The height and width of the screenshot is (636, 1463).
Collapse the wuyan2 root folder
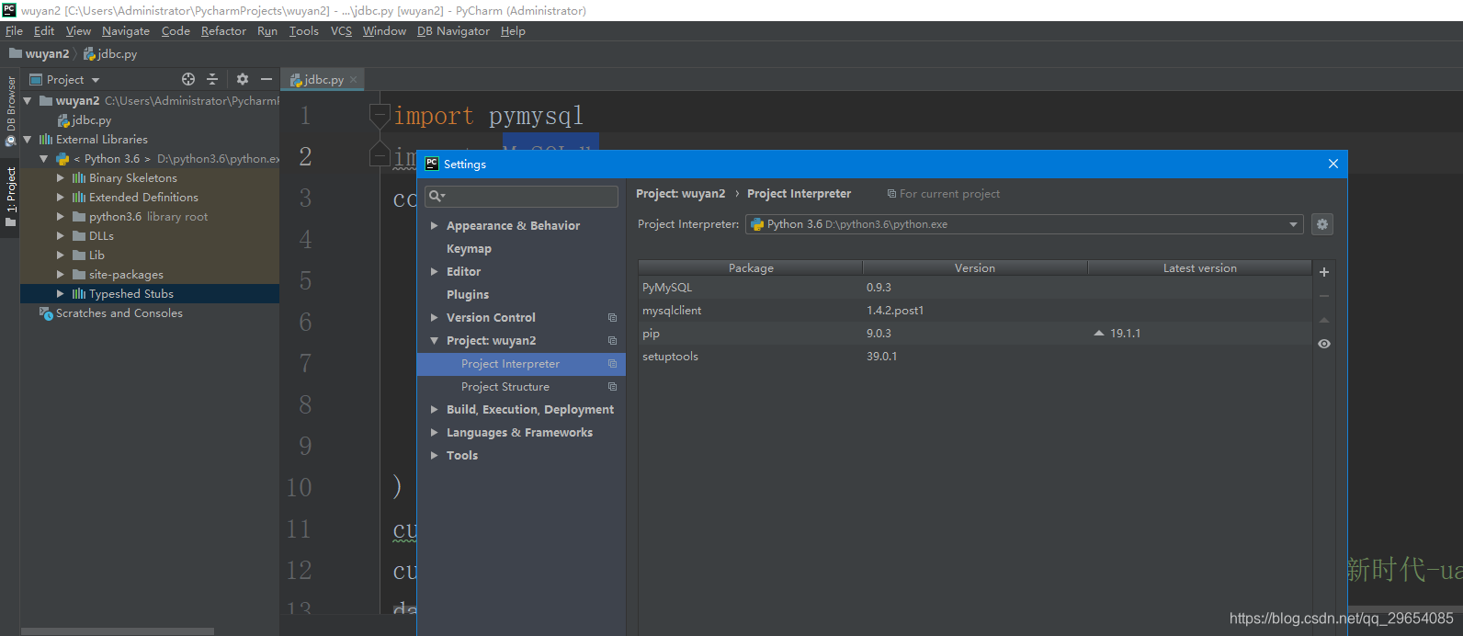pyautogui.click(x=28, y=101)
